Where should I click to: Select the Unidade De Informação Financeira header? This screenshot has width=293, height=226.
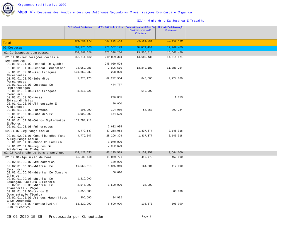coord(171,29)
